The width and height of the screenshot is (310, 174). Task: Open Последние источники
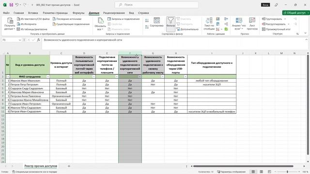click(67, 19)
